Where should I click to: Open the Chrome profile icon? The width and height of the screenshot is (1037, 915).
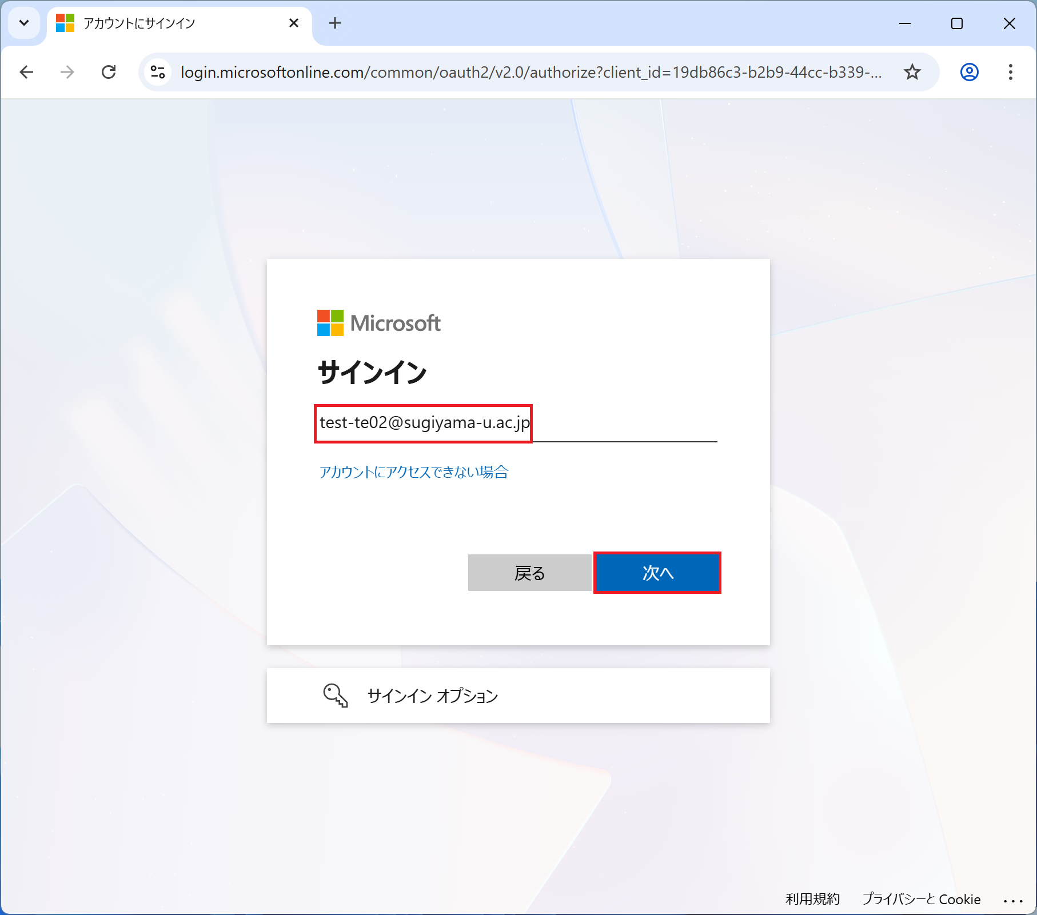[x=969, y=72]
